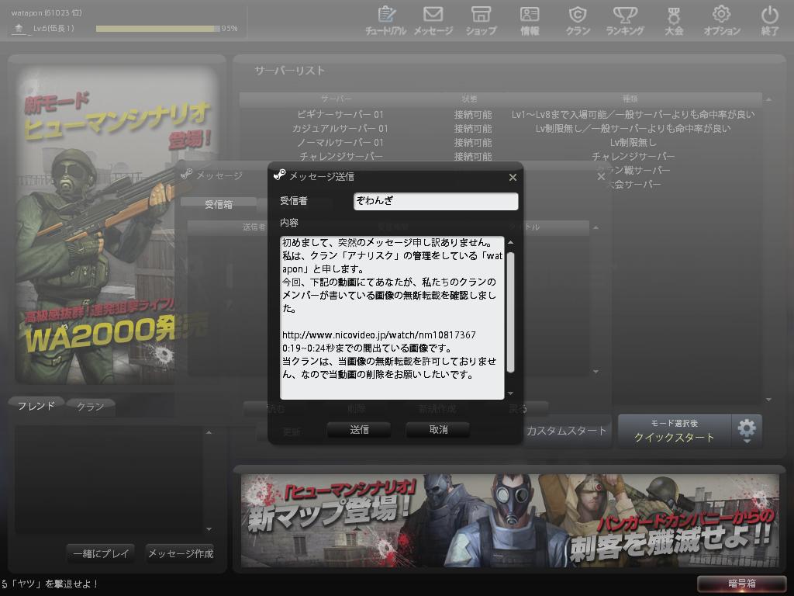Click server list scrollbar up arrow
Screen dimensions: 794x596
click(x=768, y=99)
